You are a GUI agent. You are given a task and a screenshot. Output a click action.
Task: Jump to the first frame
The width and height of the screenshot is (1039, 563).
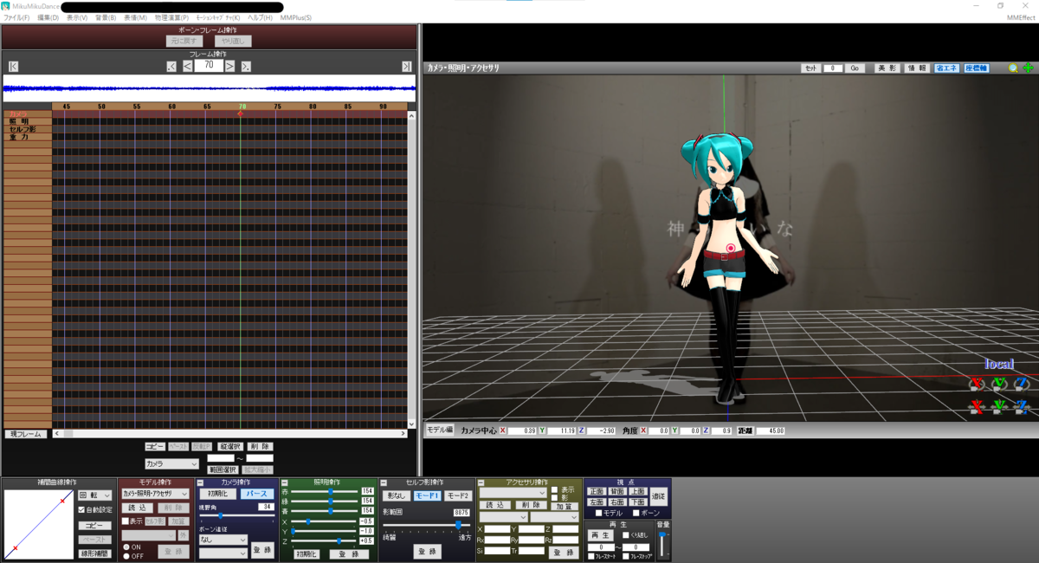tap(13, 67)
